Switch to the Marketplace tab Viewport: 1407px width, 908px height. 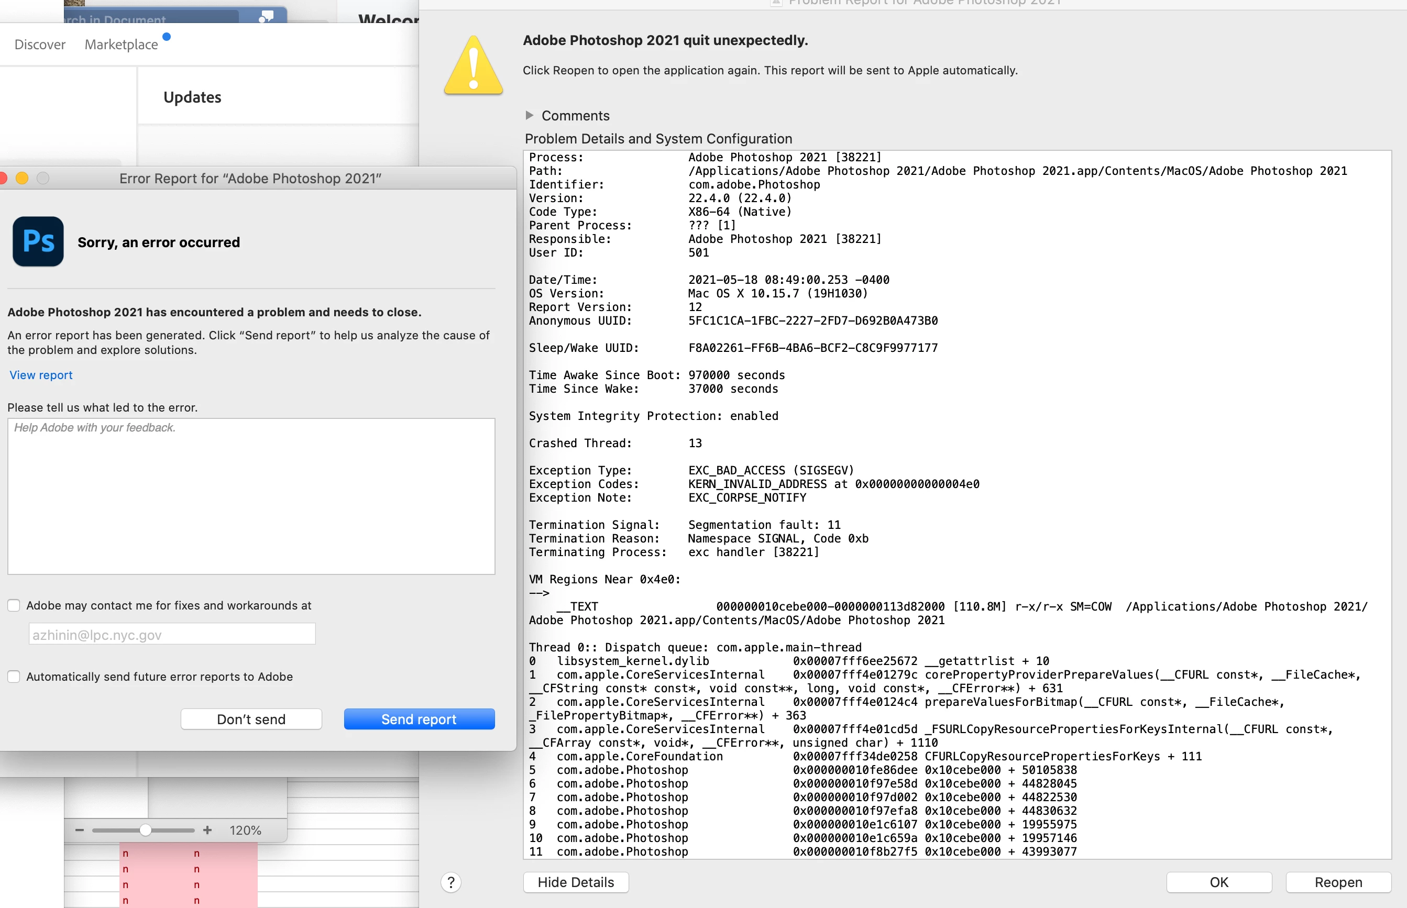click(122, 45)
